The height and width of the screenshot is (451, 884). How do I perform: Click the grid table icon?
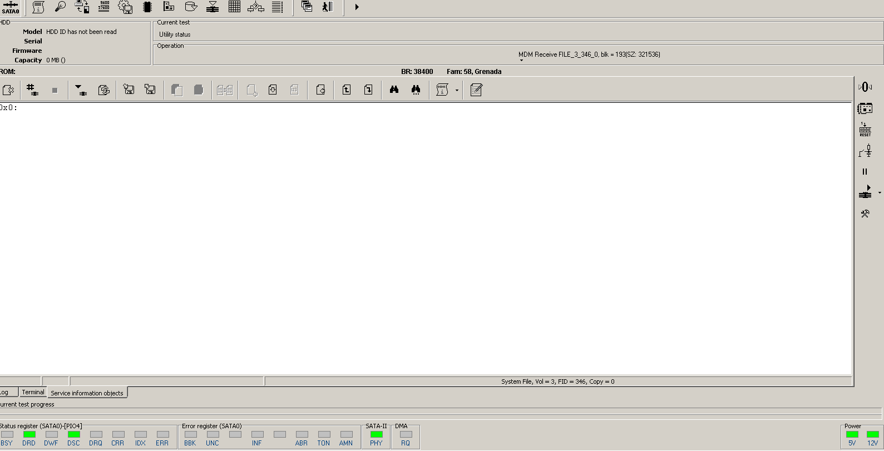(234, 7)
